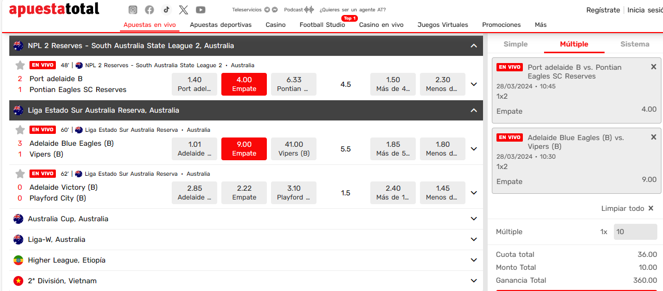The image size is (663, 291).
Task: Select Empate 2.22 for Adelaide Victory match
Action: [244, 193]
